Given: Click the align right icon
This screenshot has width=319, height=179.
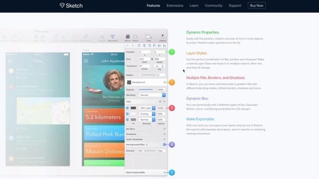Looking at the screenshot, I should click(150, 46).
